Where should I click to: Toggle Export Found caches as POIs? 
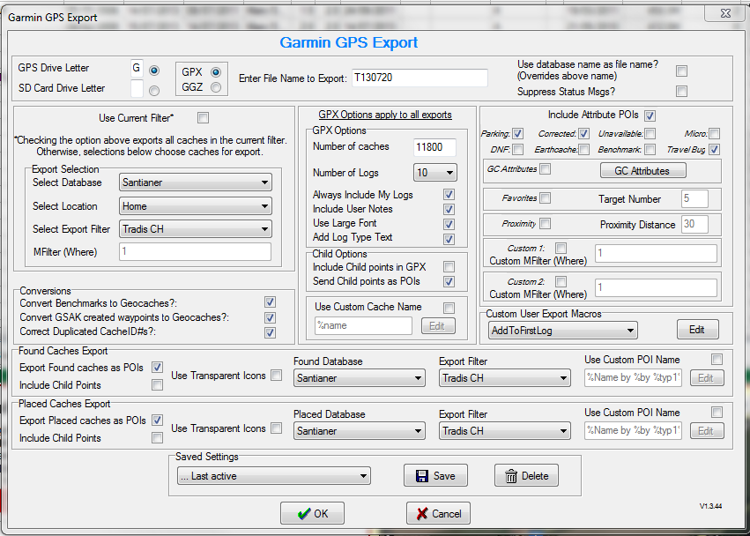pos(157,367)
